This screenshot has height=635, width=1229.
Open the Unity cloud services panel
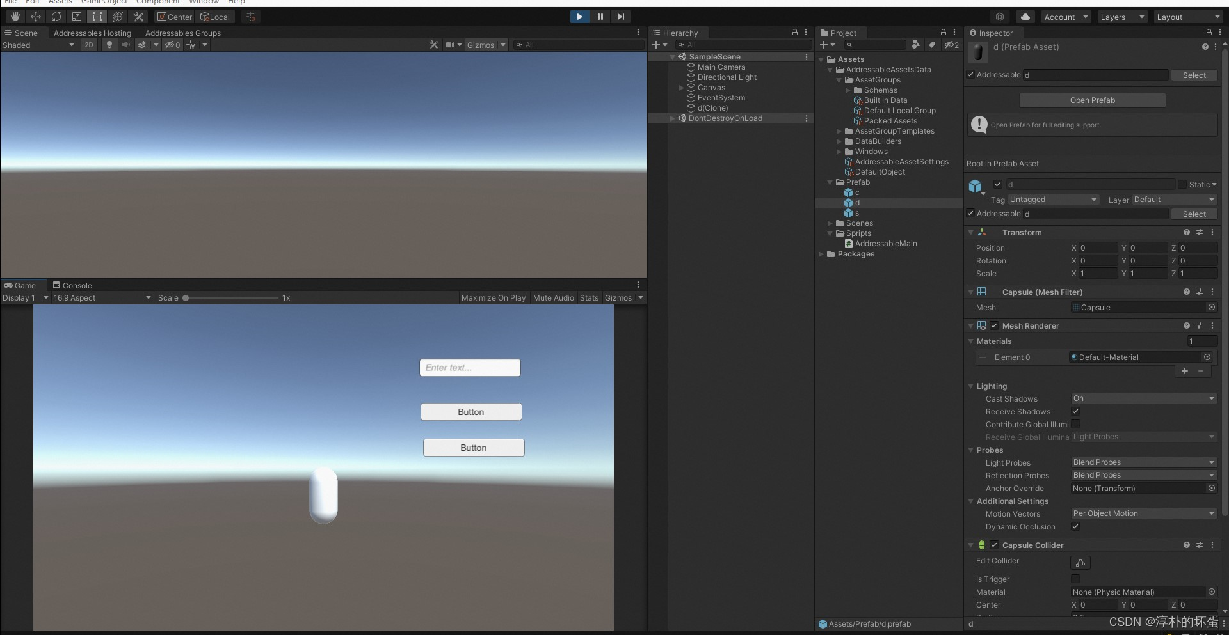(1025, 17)
